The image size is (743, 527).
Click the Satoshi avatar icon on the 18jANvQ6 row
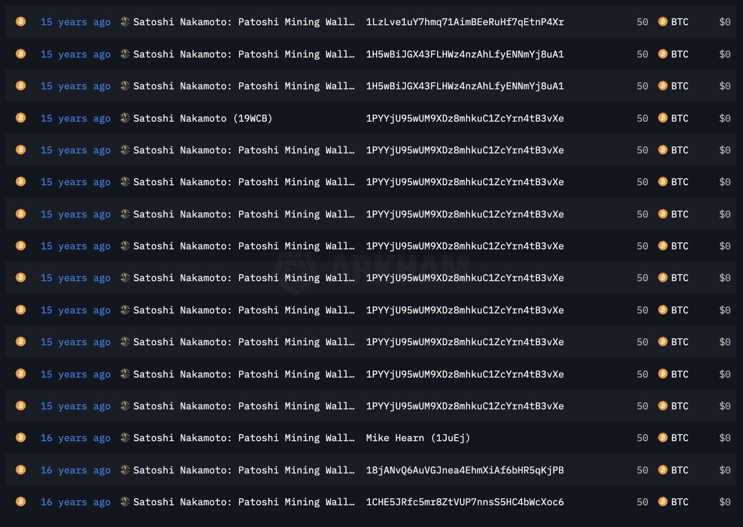coord(125,470)
